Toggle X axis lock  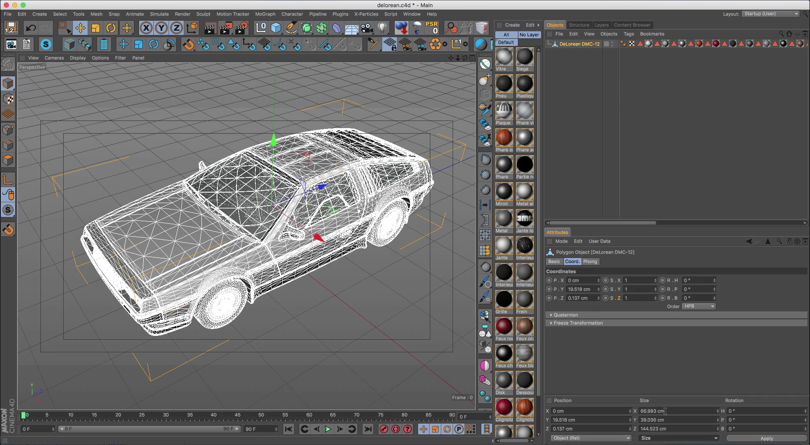pyautogui.click(x=146, y=28)
